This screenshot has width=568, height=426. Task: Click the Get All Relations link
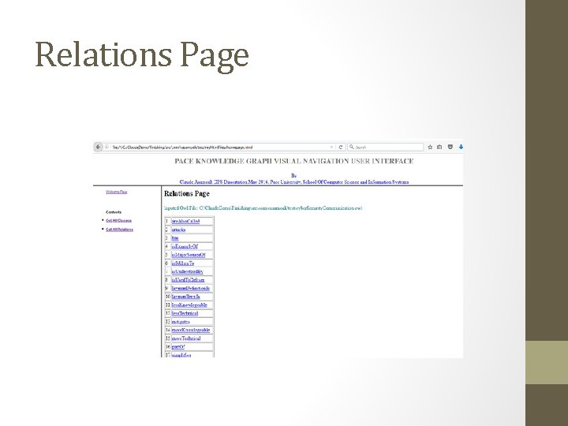tap(120, 230)
